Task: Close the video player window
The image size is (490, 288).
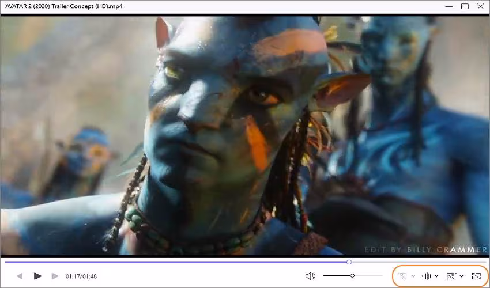Action: (480, 6)
